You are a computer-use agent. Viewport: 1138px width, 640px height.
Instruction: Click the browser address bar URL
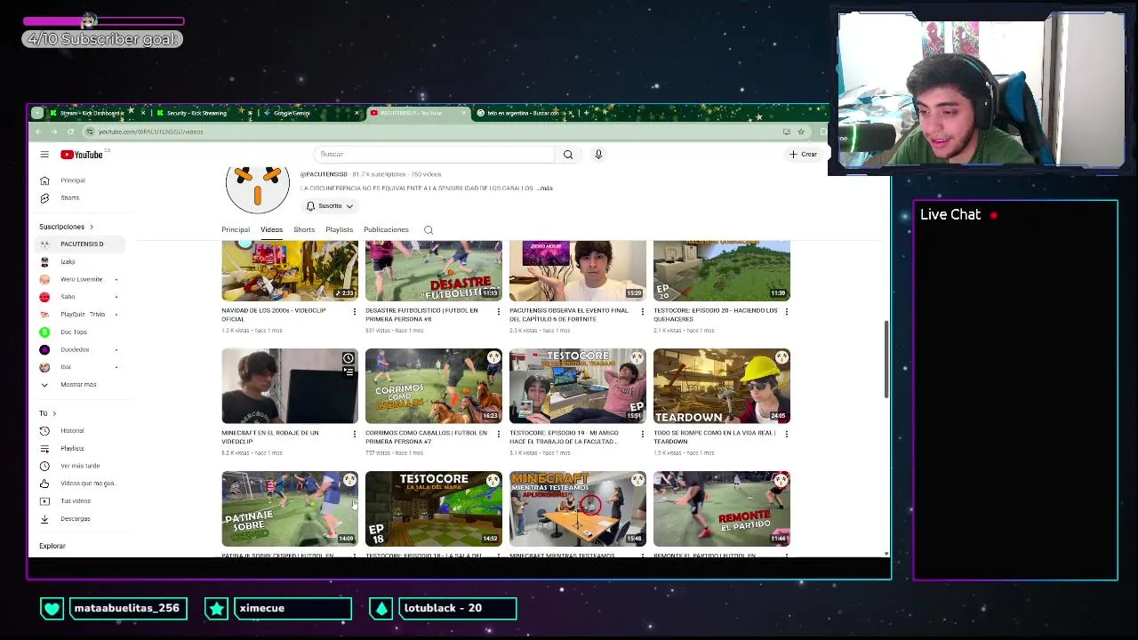(x=151, y=132)
